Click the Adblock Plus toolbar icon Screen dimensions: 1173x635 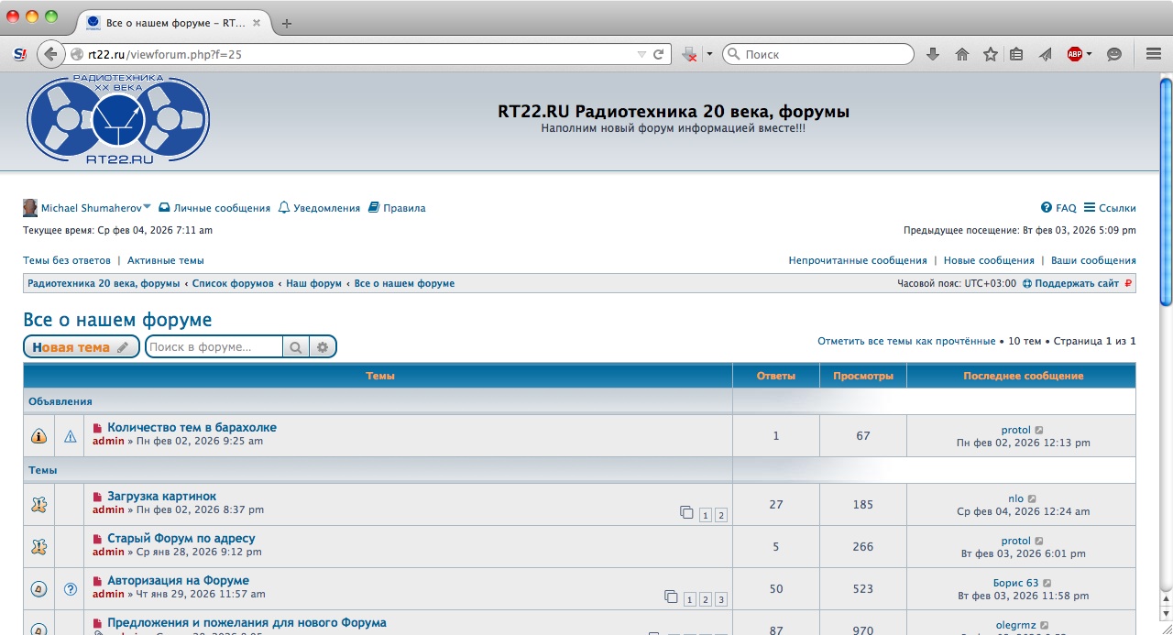pos(1075,54)
